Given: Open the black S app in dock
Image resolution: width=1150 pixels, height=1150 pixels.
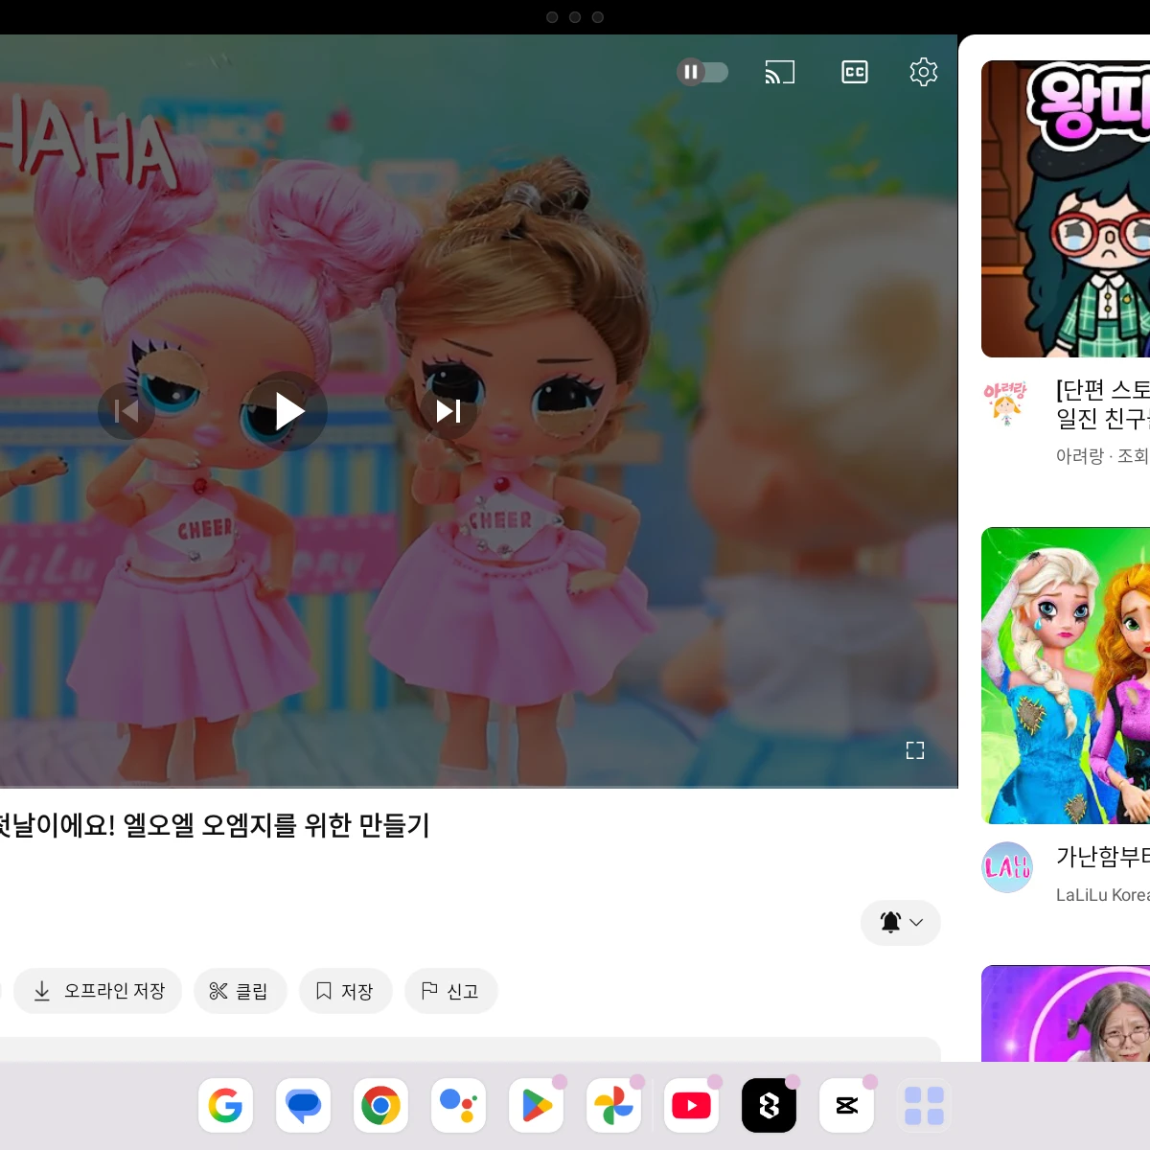Looking at the screenshot, I should coord(769,1105).
